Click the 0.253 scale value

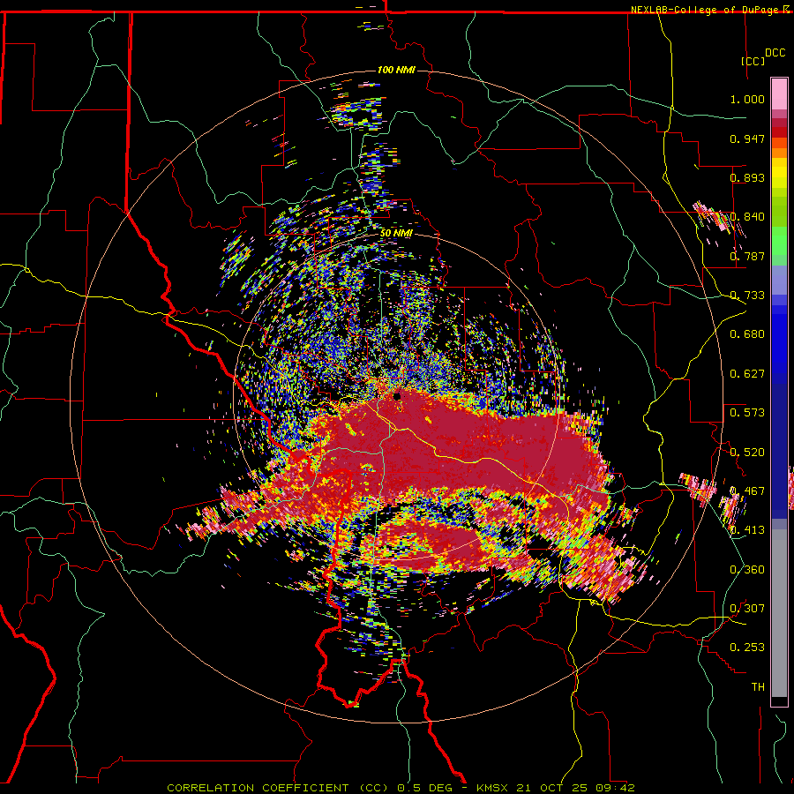(x=747, y=648)
